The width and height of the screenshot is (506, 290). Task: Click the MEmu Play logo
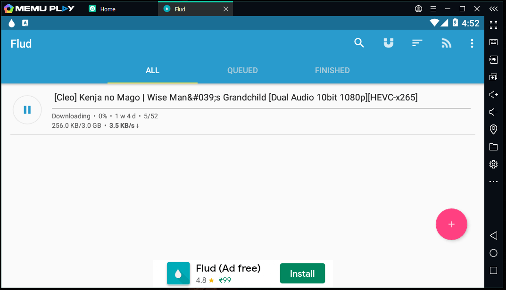coord(39,8)
